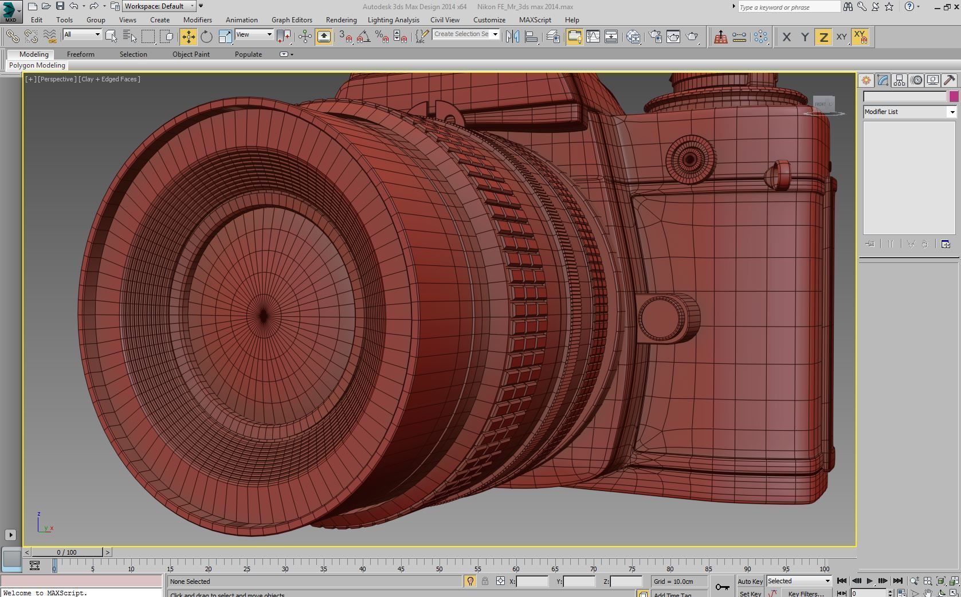
Task: Click the pink object color swatch
Action: pyautogui.click(x=954, y=97)
